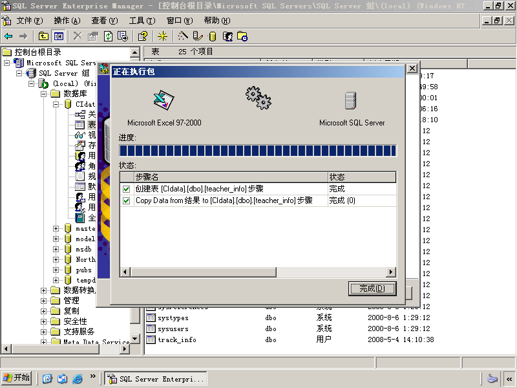Click the 控制台根目录 root node

coord(37,52)
